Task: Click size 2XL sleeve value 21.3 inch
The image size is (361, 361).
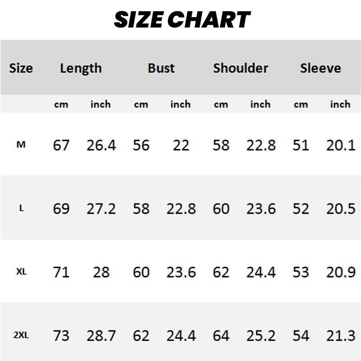Action: pos(341,336)
